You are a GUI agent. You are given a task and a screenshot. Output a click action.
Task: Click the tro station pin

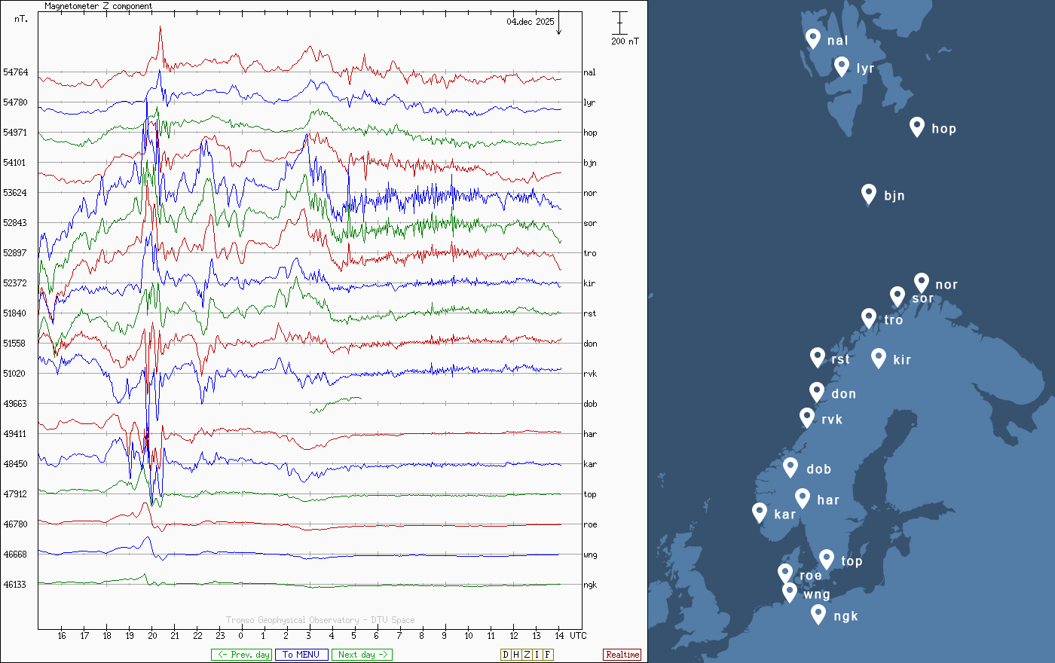click(869, 318)
